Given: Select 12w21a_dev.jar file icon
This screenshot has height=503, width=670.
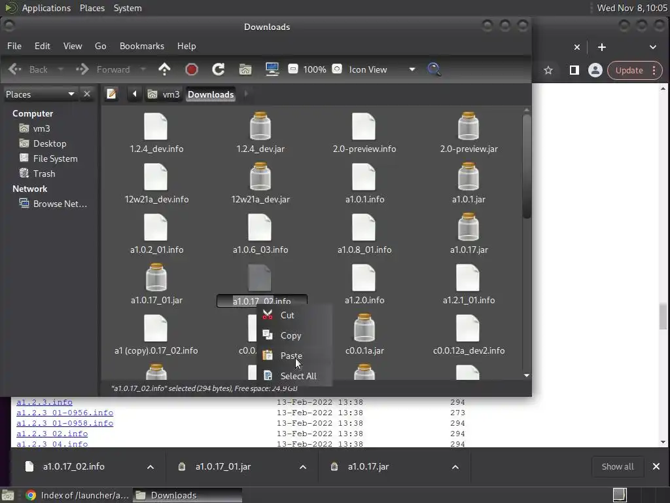Looking at the screenshot, I should click(260, 176).
